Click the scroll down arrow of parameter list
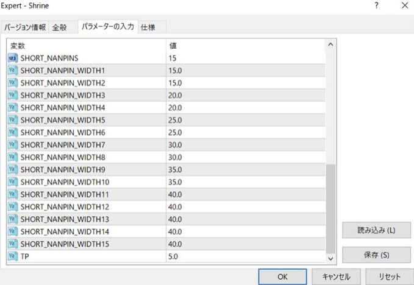Viewport: 414px width, 285px height. 331,258
